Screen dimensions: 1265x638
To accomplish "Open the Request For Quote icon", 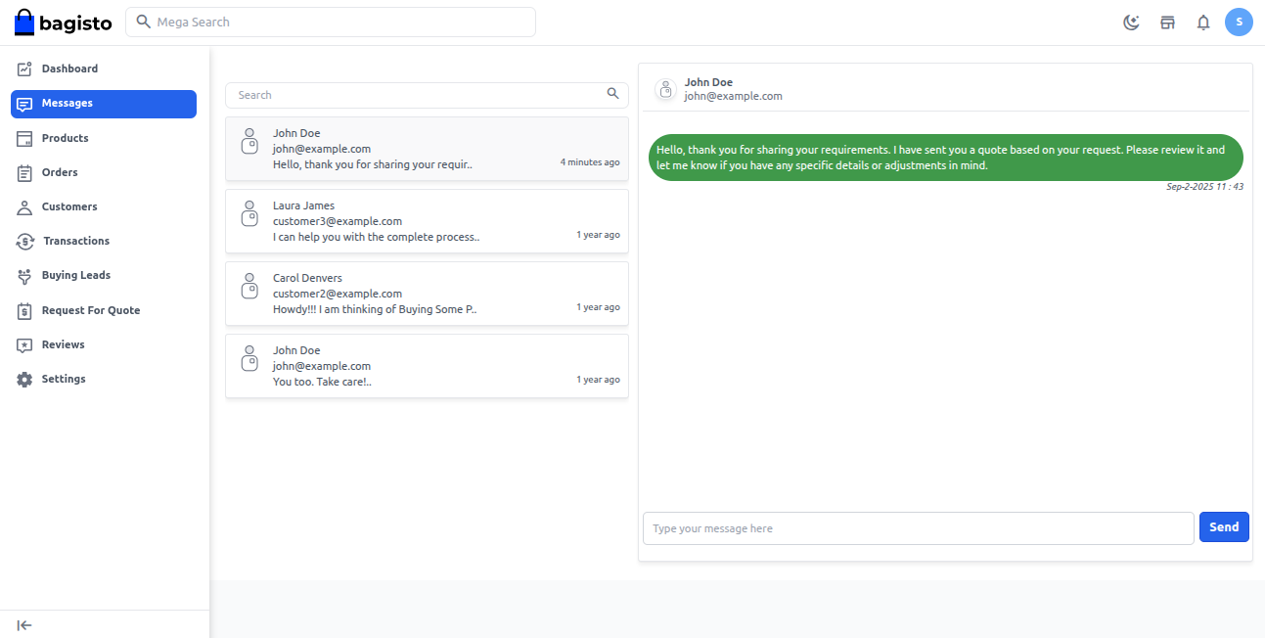I will click(x=25, y=311).
